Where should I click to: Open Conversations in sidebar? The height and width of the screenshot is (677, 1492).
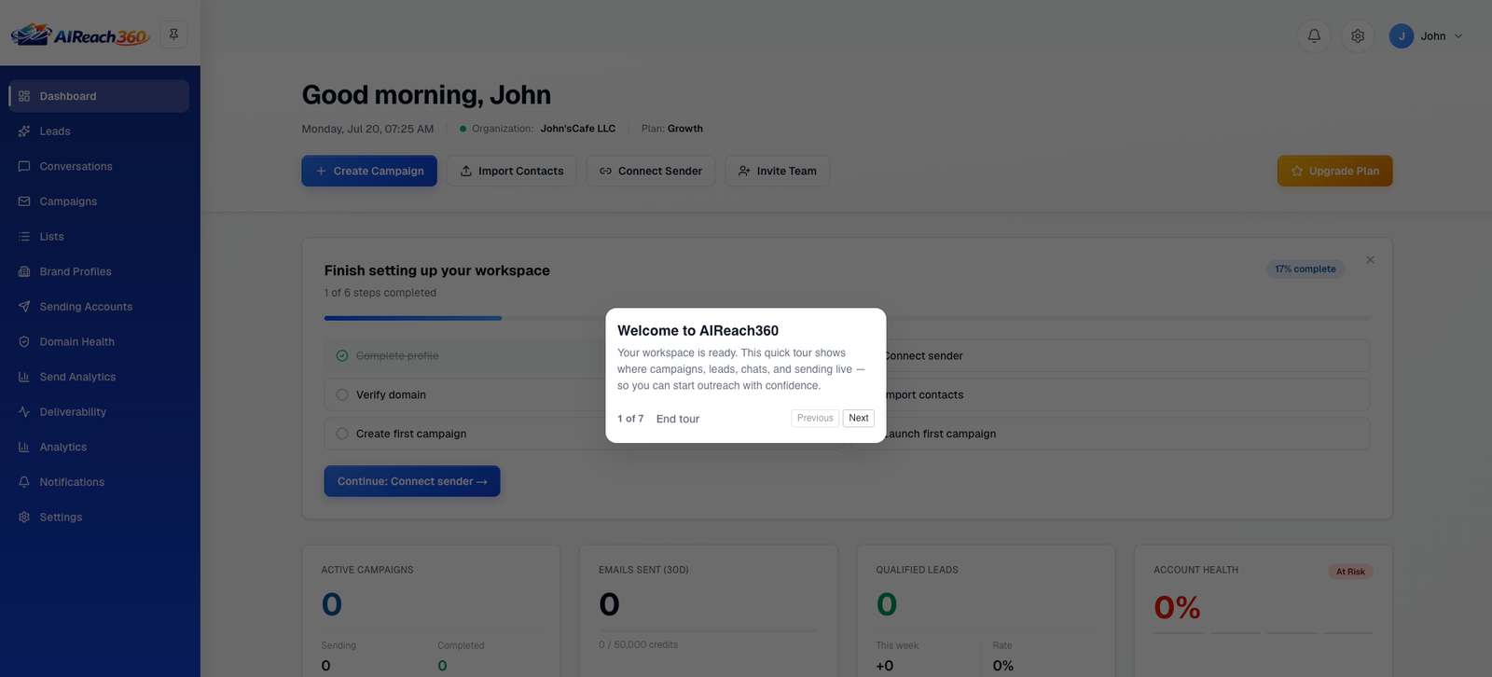pos(99,166)
